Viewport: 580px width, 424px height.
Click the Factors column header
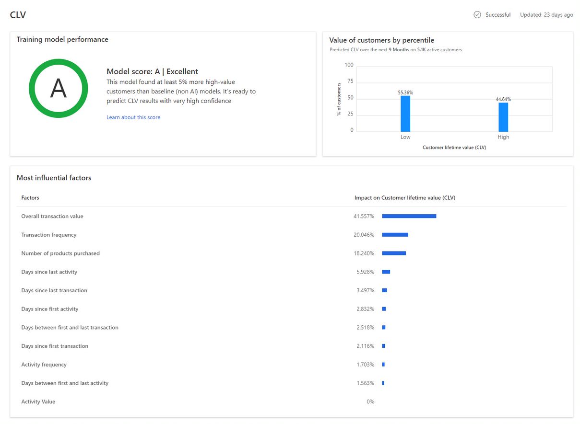[x=30, y=197]
